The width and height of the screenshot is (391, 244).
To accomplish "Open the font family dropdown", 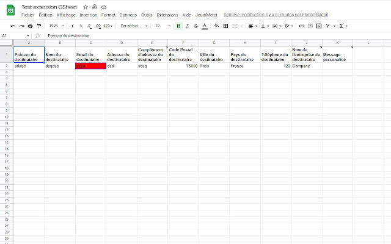I will (x=134, y=26).
